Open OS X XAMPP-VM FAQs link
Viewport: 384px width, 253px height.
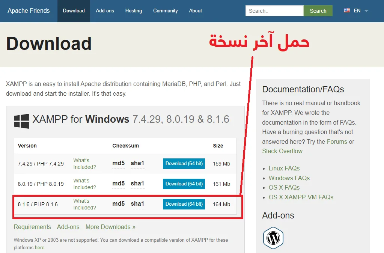[301, 197]
